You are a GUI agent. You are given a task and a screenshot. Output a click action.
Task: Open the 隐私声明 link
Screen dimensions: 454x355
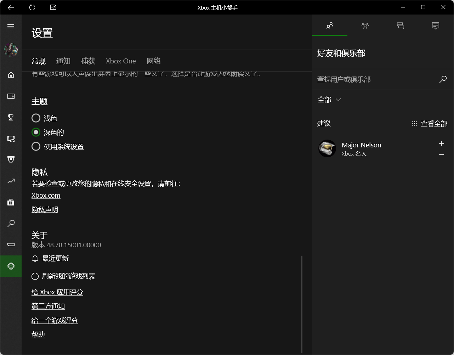click(x=45, y=210)
